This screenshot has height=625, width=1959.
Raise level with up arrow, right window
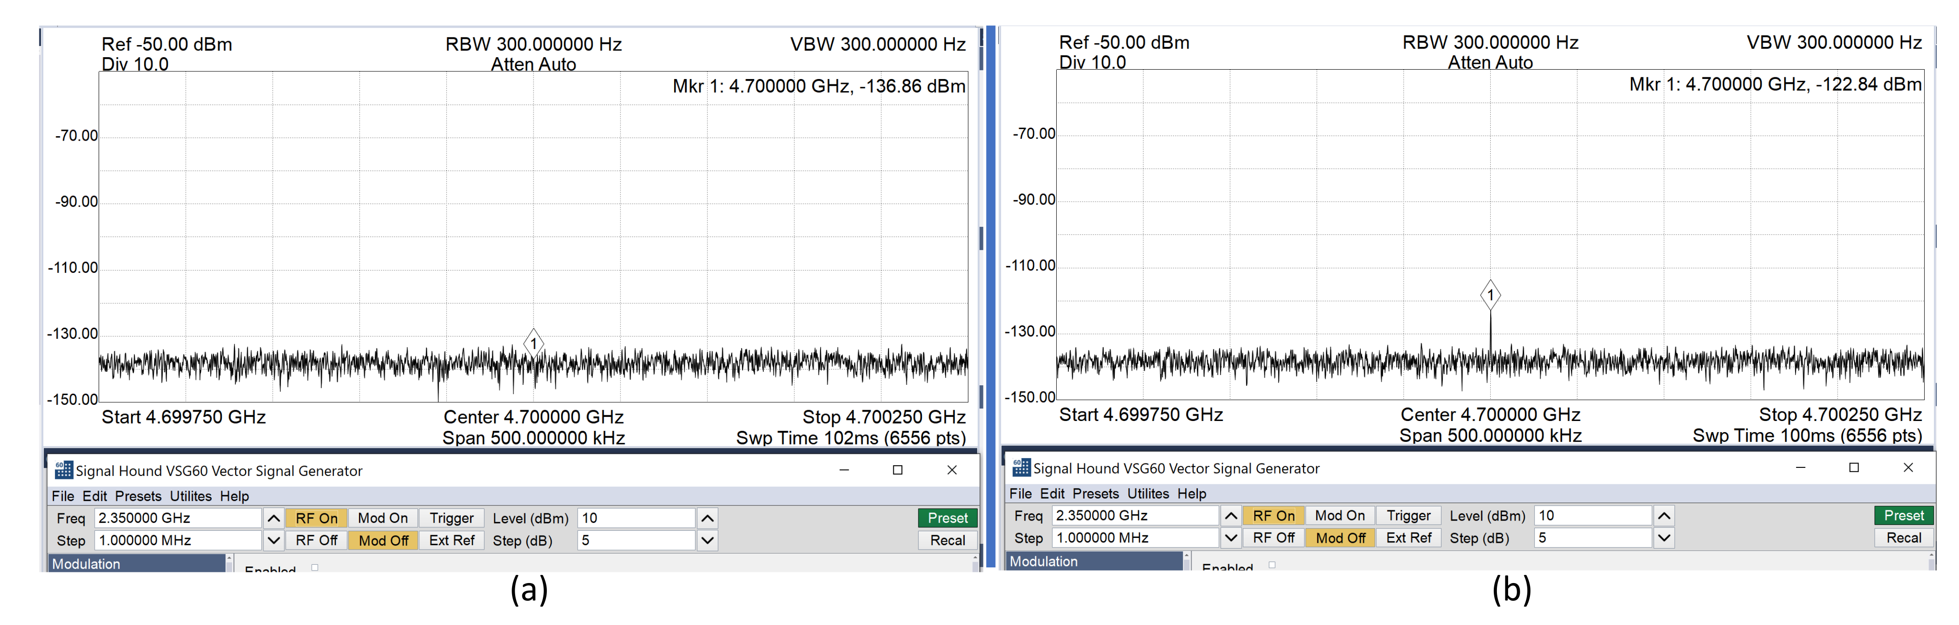1664,515
